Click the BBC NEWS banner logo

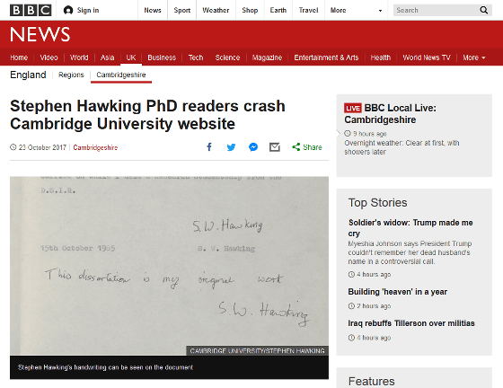pos(40,34)
